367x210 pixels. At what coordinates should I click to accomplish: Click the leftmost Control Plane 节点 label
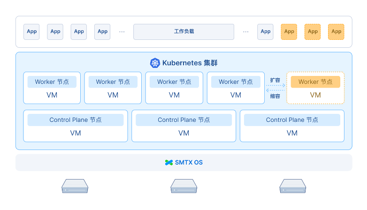[76, 120]
